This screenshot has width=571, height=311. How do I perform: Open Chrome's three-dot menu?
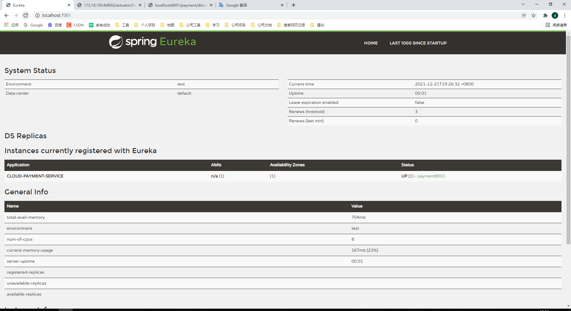click(564, 15)
